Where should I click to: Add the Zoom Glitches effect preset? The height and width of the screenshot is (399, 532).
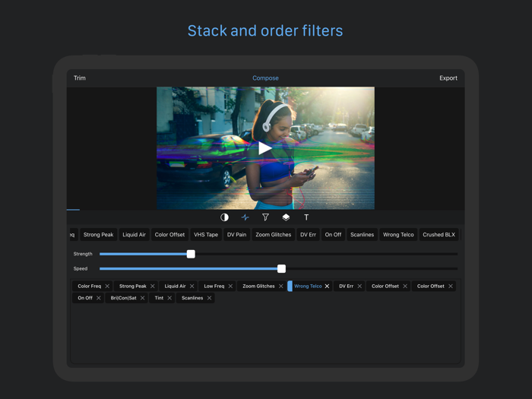(x=273, y=235)
